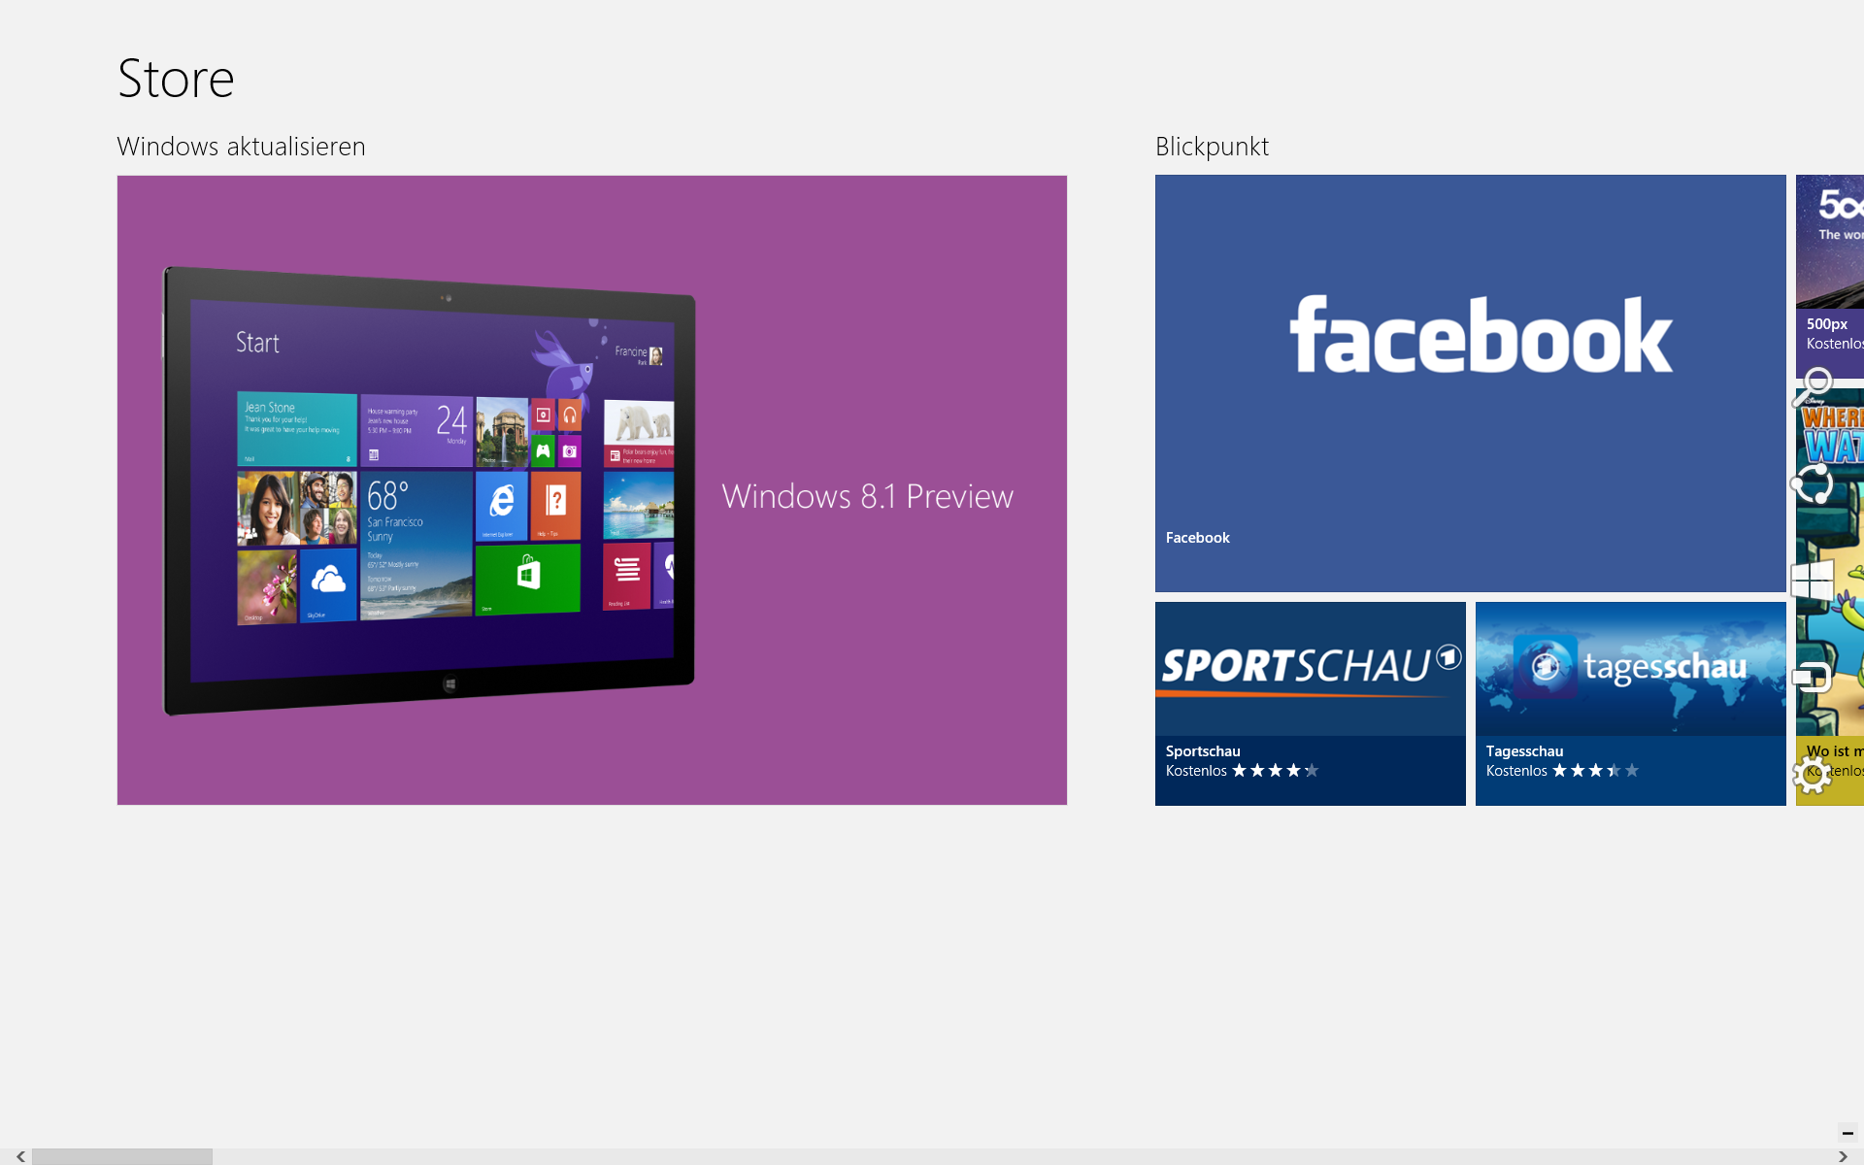The image size is (1864, 1165).
Task: Open the Tagesschau app tile
Action: tap(1631, 704)
